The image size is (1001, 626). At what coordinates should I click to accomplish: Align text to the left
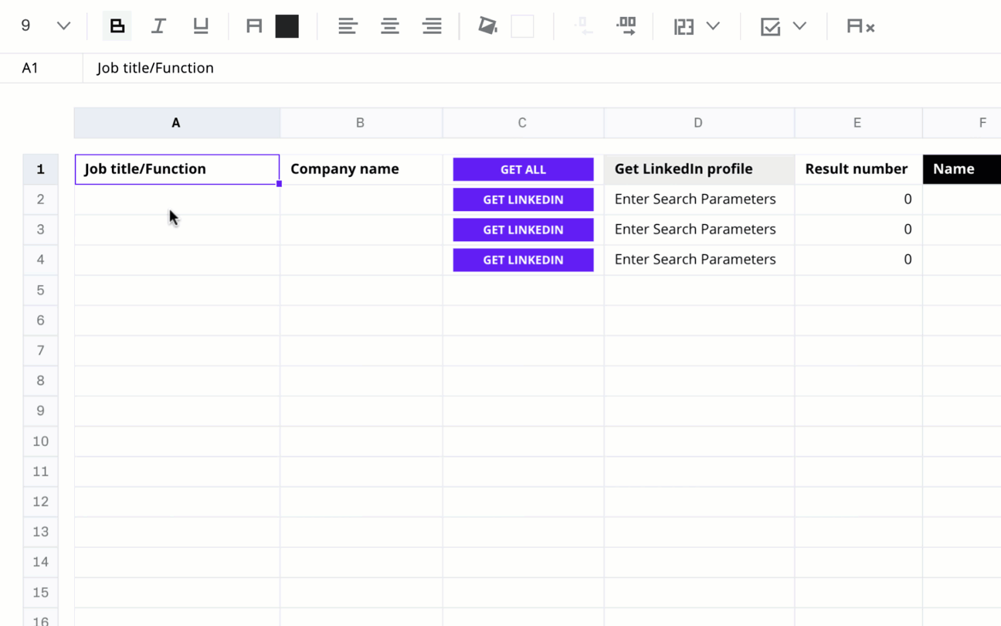(348, 26)
